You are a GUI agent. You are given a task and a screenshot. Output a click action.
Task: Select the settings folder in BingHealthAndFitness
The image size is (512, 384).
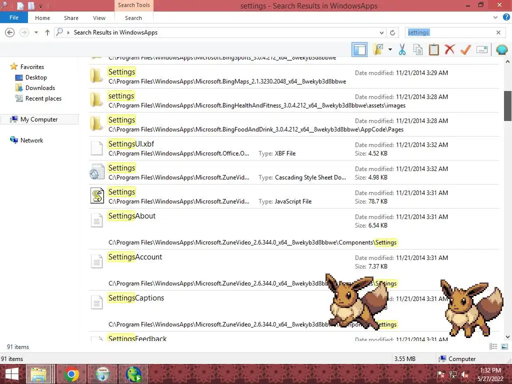(294, 100)
